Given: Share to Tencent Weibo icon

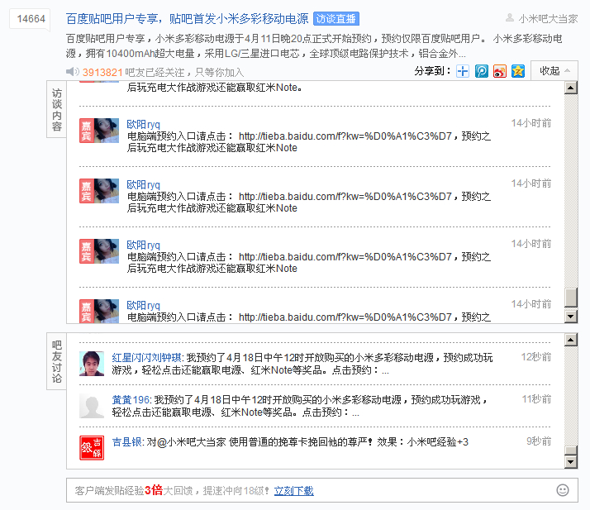Looking at the screenshot, I should (481, 71).
